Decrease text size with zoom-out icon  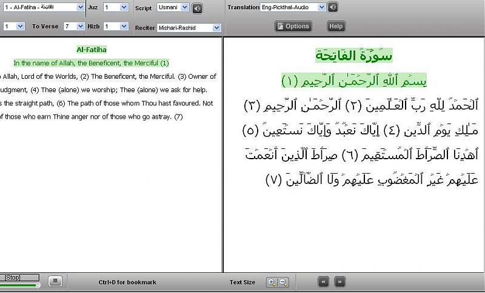[283, 282]
